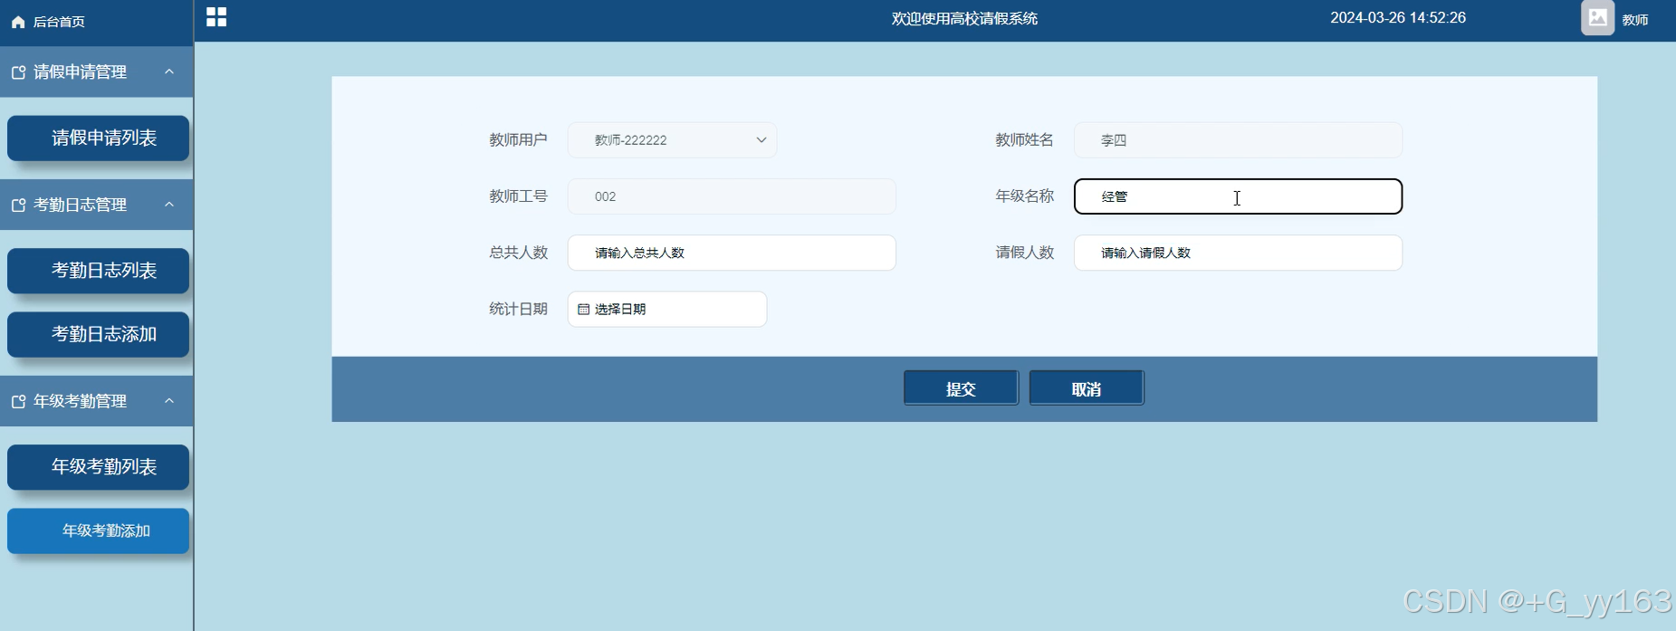Click the 教师姓名 field showing 李四
The width and height of the screenshot is (1676, 631).
point(1238,140)
